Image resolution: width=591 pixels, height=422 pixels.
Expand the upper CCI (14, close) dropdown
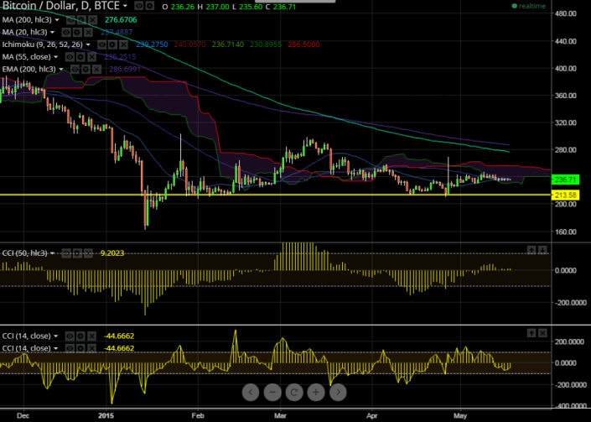[x=56, y=336]
